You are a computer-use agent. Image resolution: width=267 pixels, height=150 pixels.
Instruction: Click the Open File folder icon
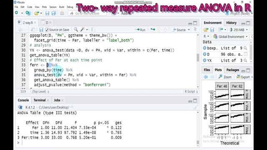(x=36, y=13)
